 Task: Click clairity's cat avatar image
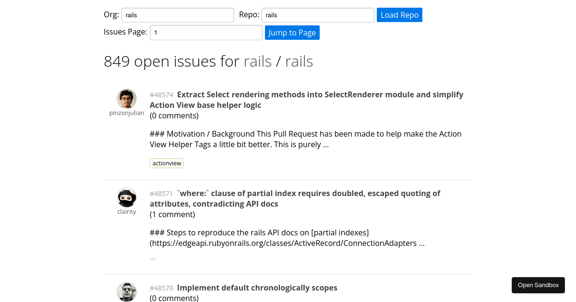pyautogui.click(x=127, y=197)
